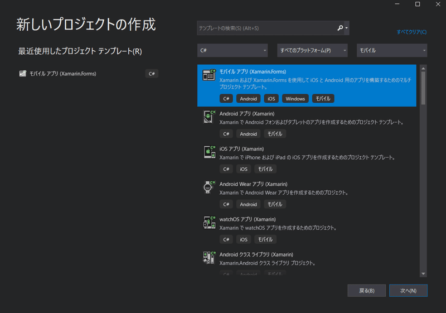Click the Android Wear app template icon

pyautogui.click(x=209, y=187)
